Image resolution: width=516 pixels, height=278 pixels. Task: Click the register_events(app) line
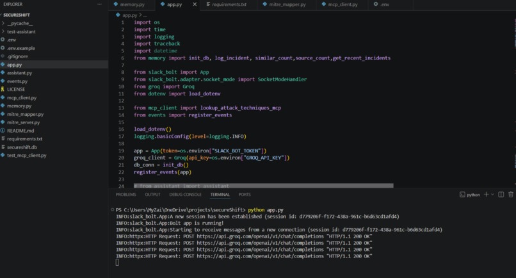163,172
